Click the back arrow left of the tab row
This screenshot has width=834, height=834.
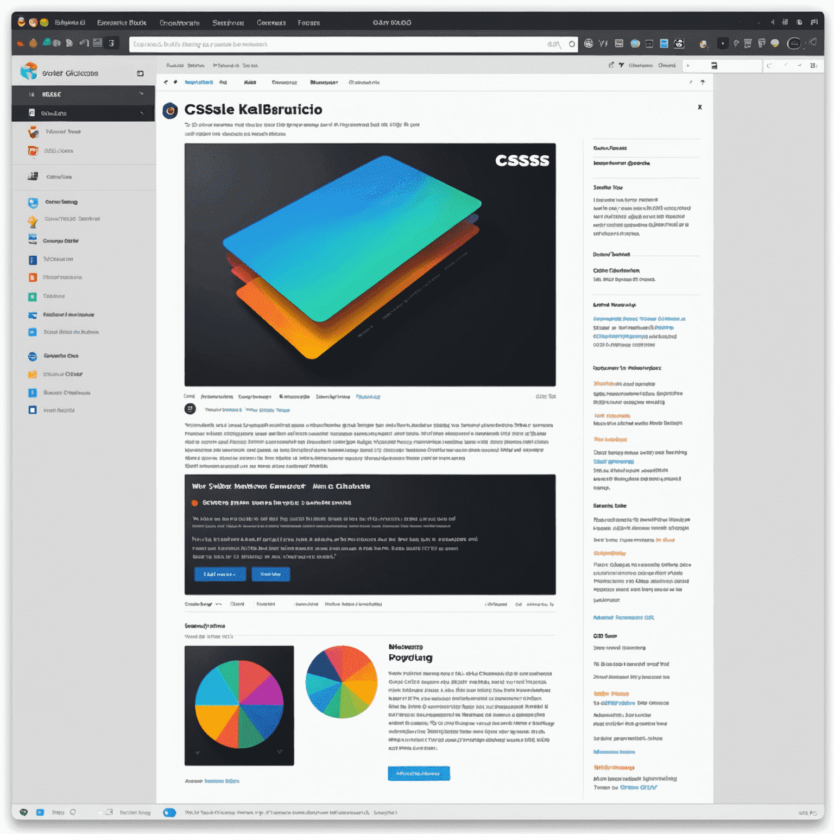click(166, 83)
